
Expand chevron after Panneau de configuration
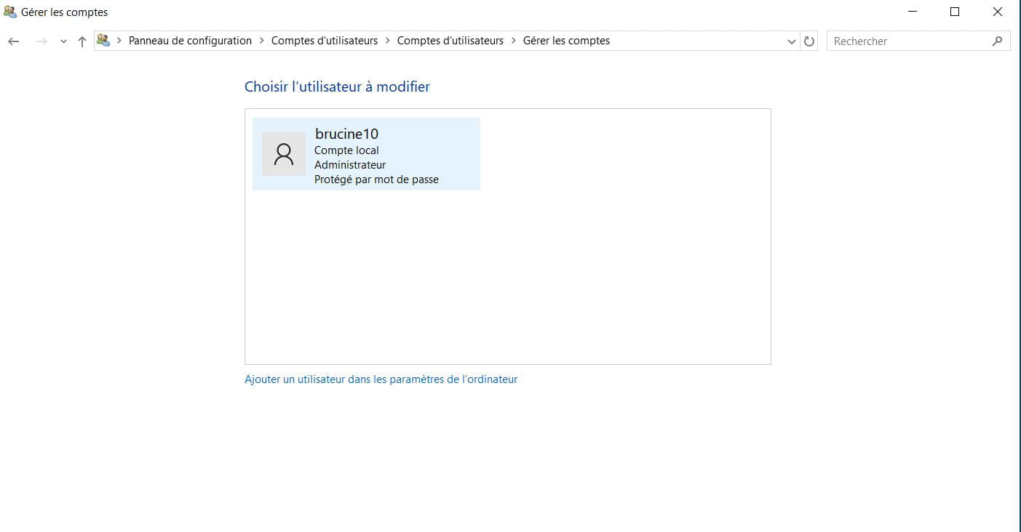tap(262, 41)
